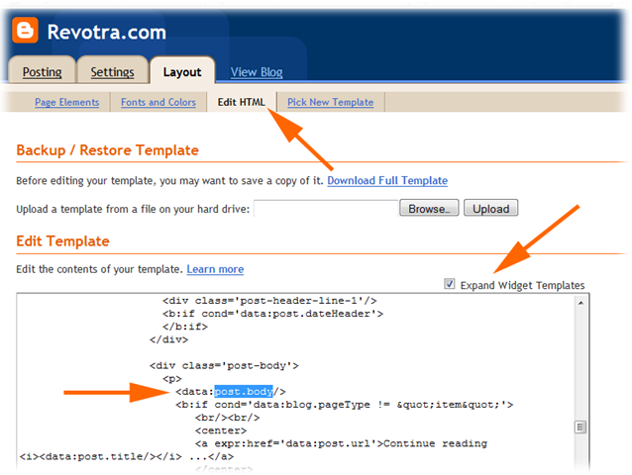Toggle Expand Widget Templates checkbox
This screenshot has height=475, width=632.
450,284
